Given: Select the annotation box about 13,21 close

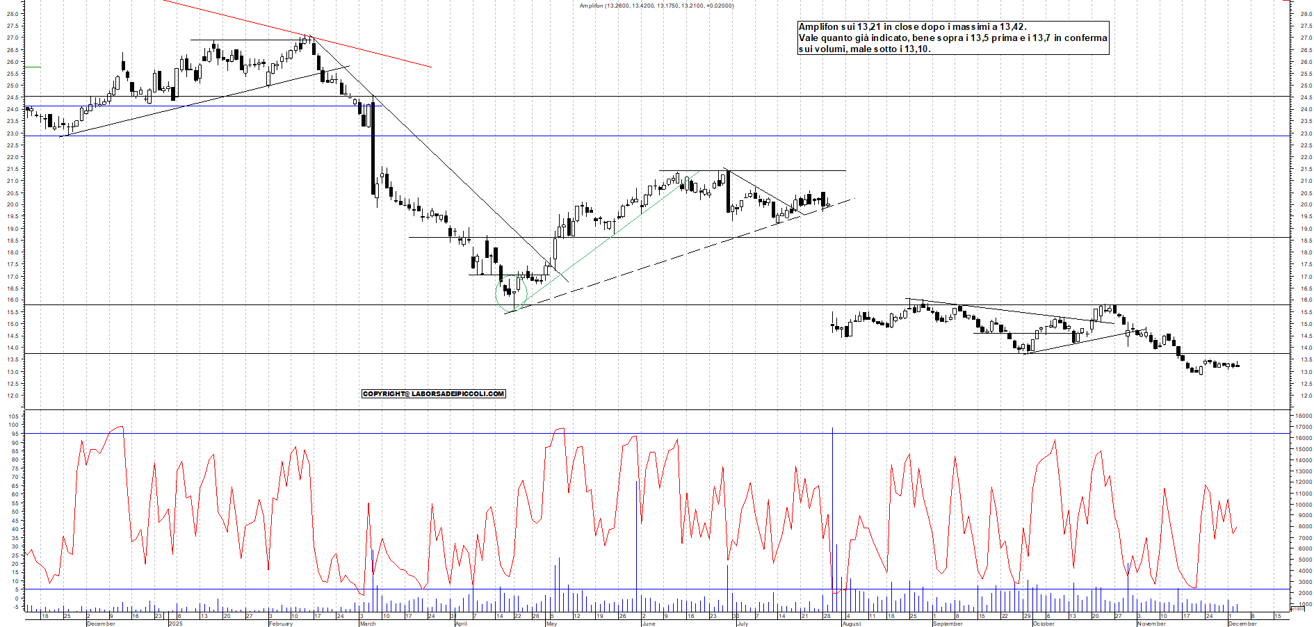Looking at the screenshot, I should (x=952, y=38).
